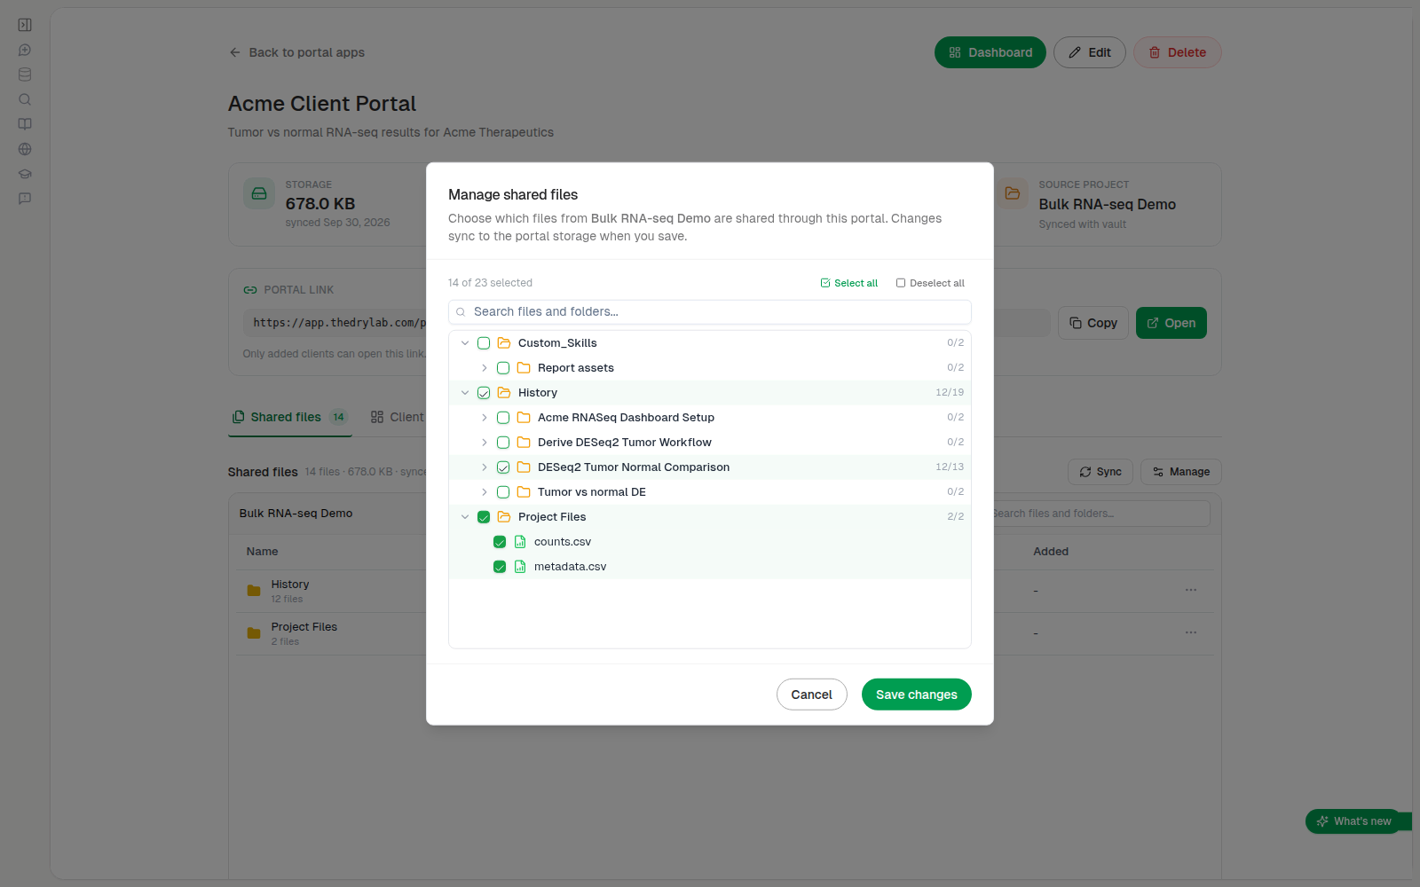The height and width of the screenshot is (887, 1420).
Task: Check the Report assets checkbox
Action: (x=503, y=368)
